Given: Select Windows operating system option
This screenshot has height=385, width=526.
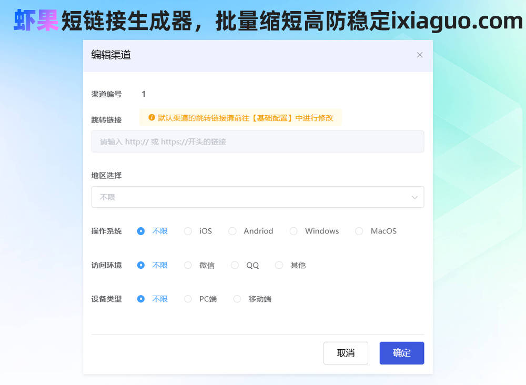Looking at the screenshot, I should pyautogui.click(x=315, y=231).
